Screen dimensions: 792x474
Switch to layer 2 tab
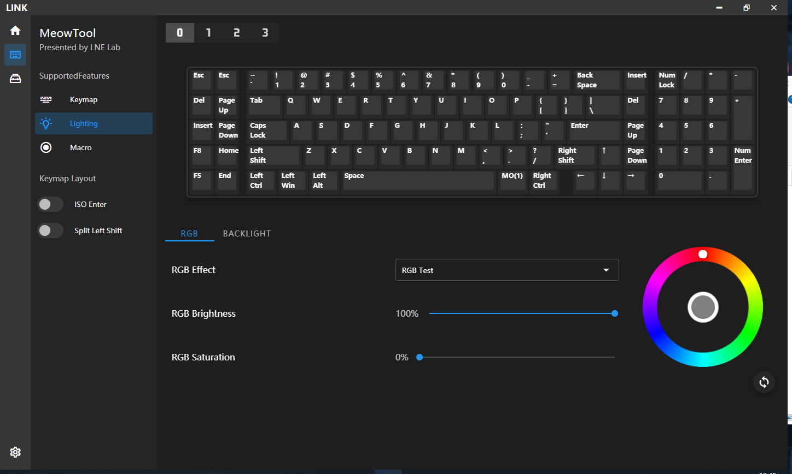coord(236,33)
